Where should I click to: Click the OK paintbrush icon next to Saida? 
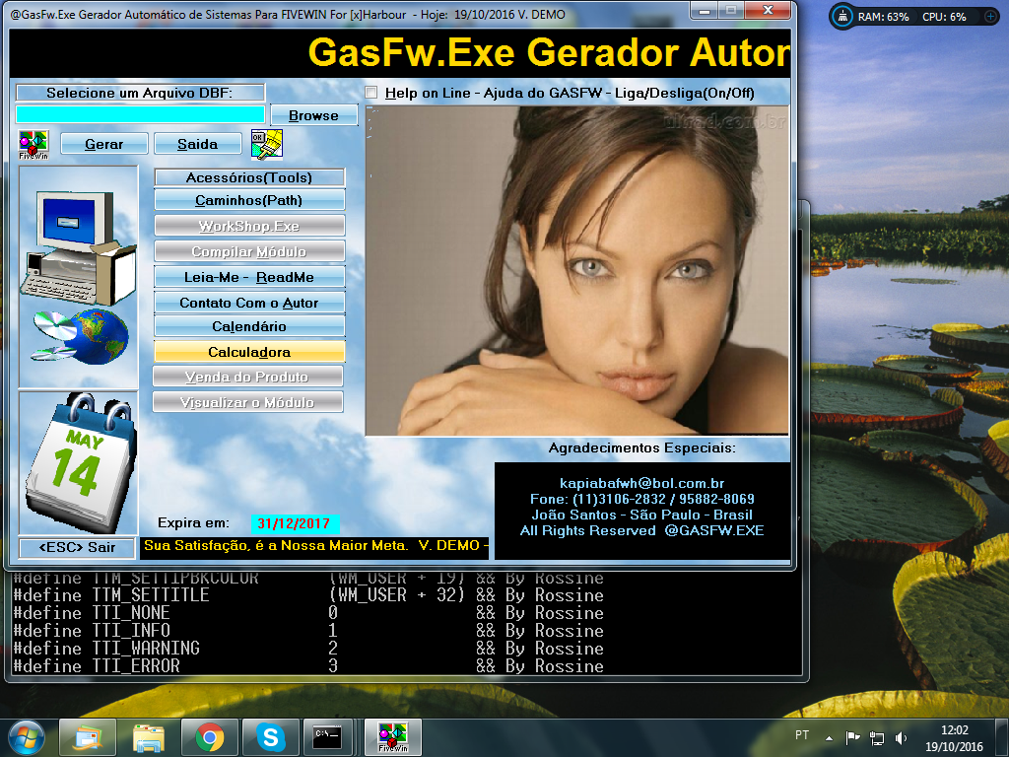tap(266, 144)
